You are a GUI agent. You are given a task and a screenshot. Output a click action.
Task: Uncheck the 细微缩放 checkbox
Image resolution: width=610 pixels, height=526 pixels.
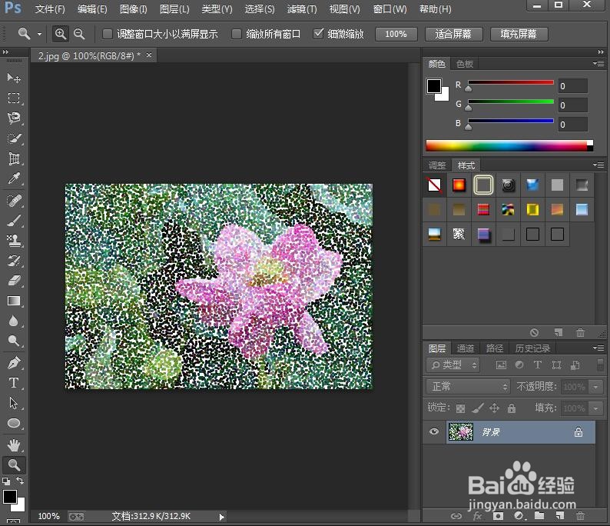click(x=319, y=34)
